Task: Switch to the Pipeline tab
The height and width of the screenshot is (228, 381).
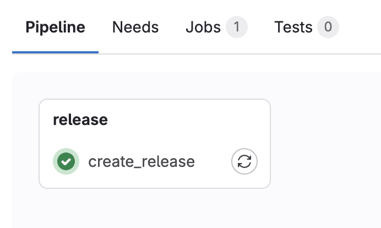Action: click(x=55, y=27)
